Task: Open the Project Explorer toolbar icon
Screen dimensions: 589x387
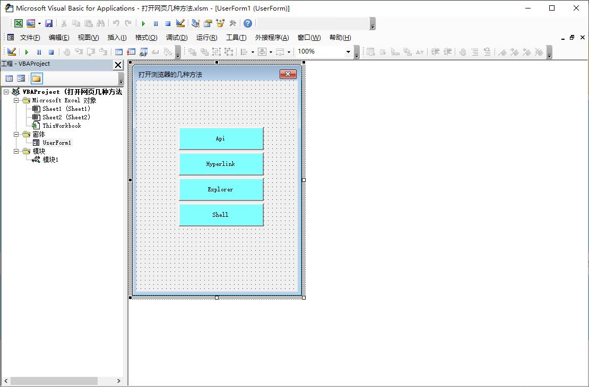Action: point(196,23)
